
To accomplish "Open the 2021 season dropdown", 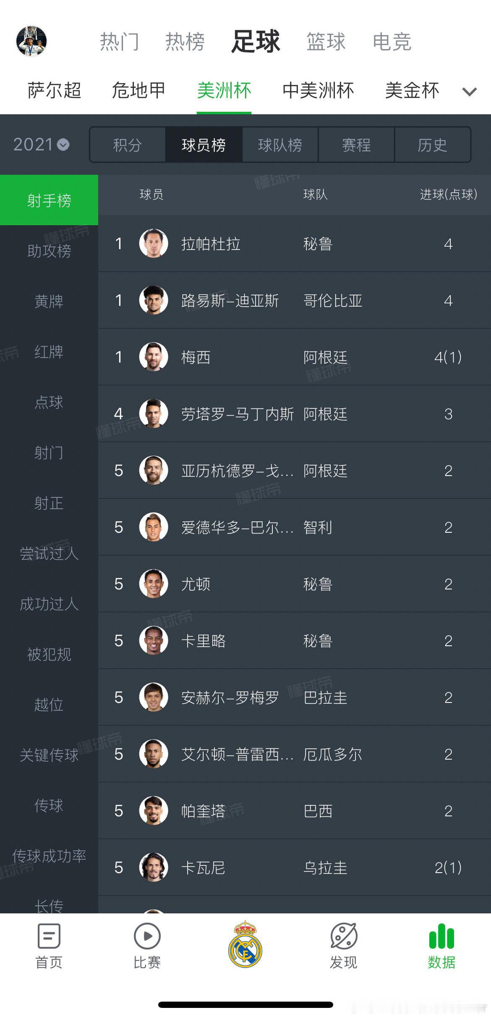I will (41, 145).
